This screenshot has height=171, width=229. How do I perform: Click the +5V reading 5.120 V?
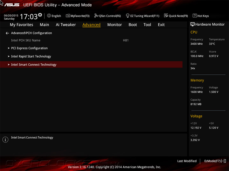[x=213, y=128]
